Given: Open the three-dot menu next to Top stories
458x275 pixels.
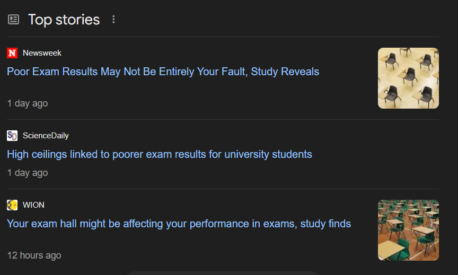Looking at the screenshot, I should (x=113, y=20).
